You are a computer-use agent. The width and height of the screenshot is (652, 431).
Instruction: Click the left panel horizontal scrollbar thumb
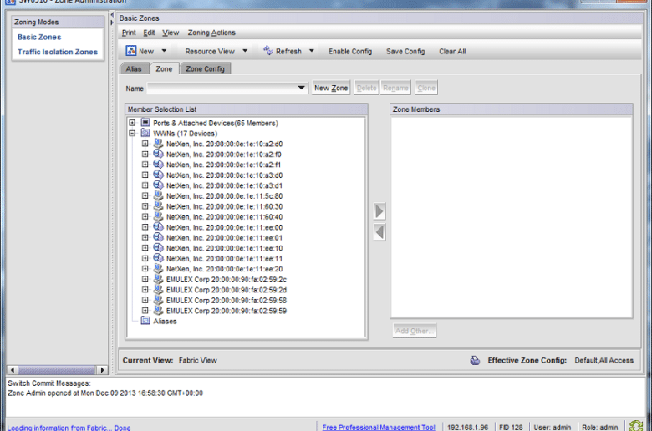click(57, 369)
